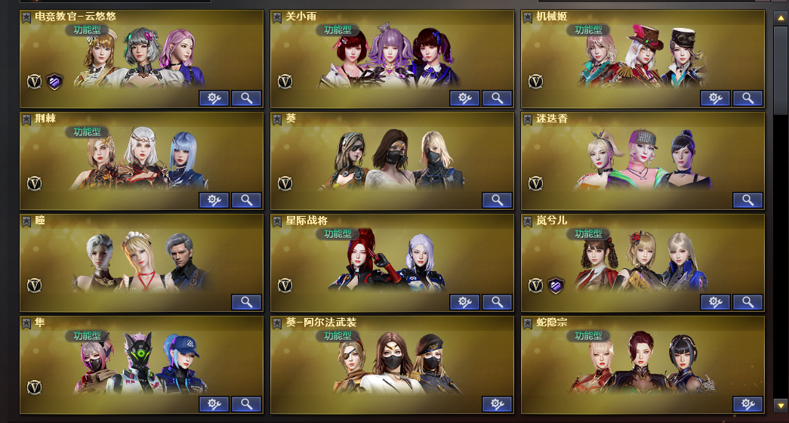Toggle favorite star on 电竞教官-云悠悠

pos(26,17)
